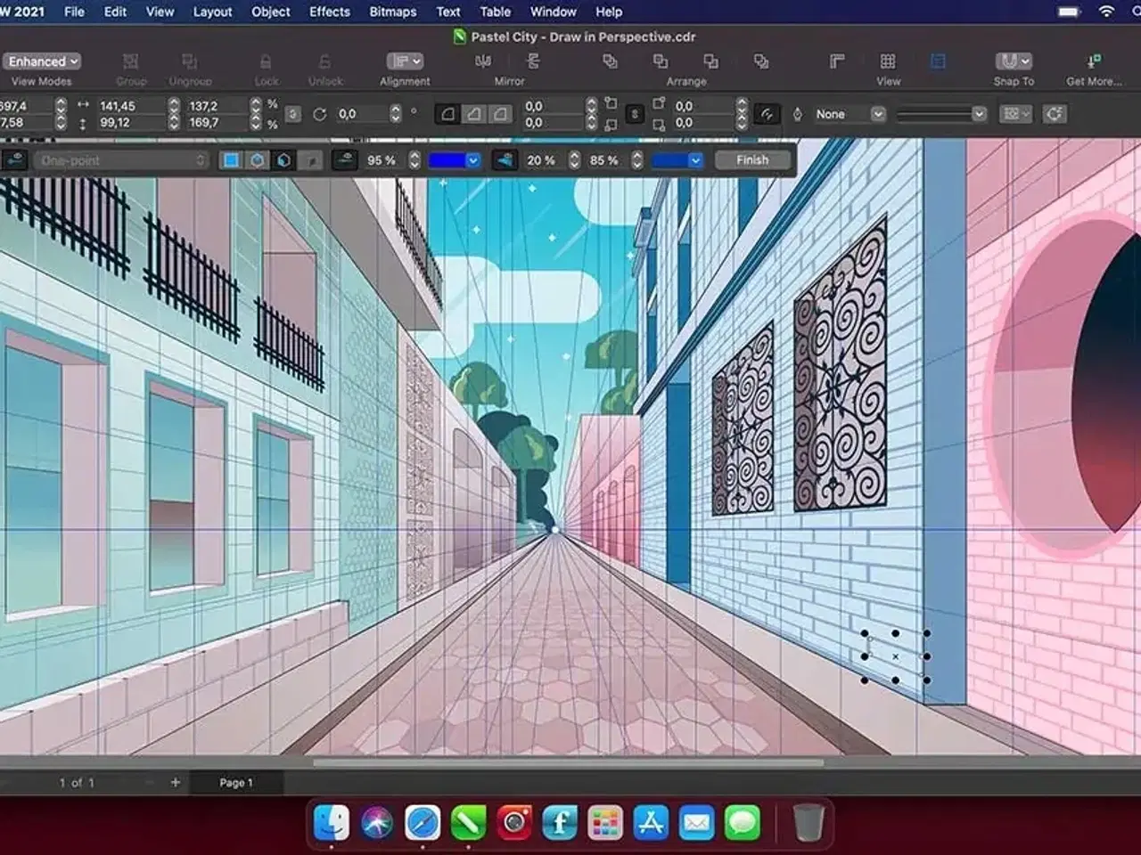1141x855 pixels.
Task: Open the One-point perspective type dropdown
Action: pos(121,160)
